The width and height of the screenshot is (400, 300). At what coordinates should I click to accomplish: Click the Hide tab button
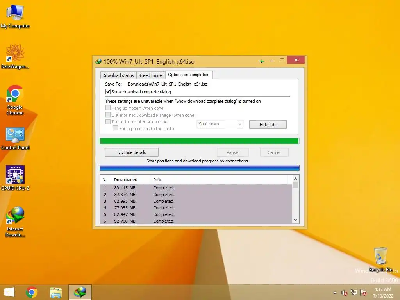pos(268,125)
